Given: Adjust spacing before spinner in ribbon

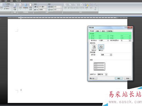Looking at the screenshot, I should (61, 7).
